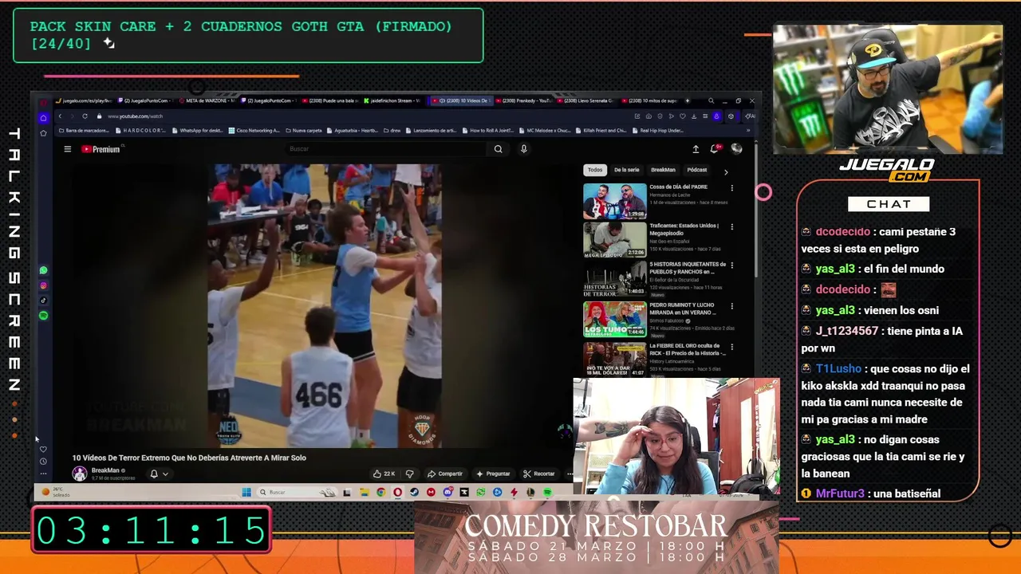1021x574 pixels.
Task: Open Cosas de DÍA del PADRE thumbnail
Action: pos(614,201)
